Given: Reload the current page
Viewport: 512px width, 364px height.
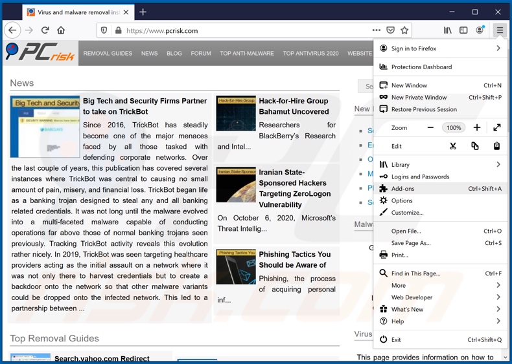Looking at the screenshot, I should [45, 30].
